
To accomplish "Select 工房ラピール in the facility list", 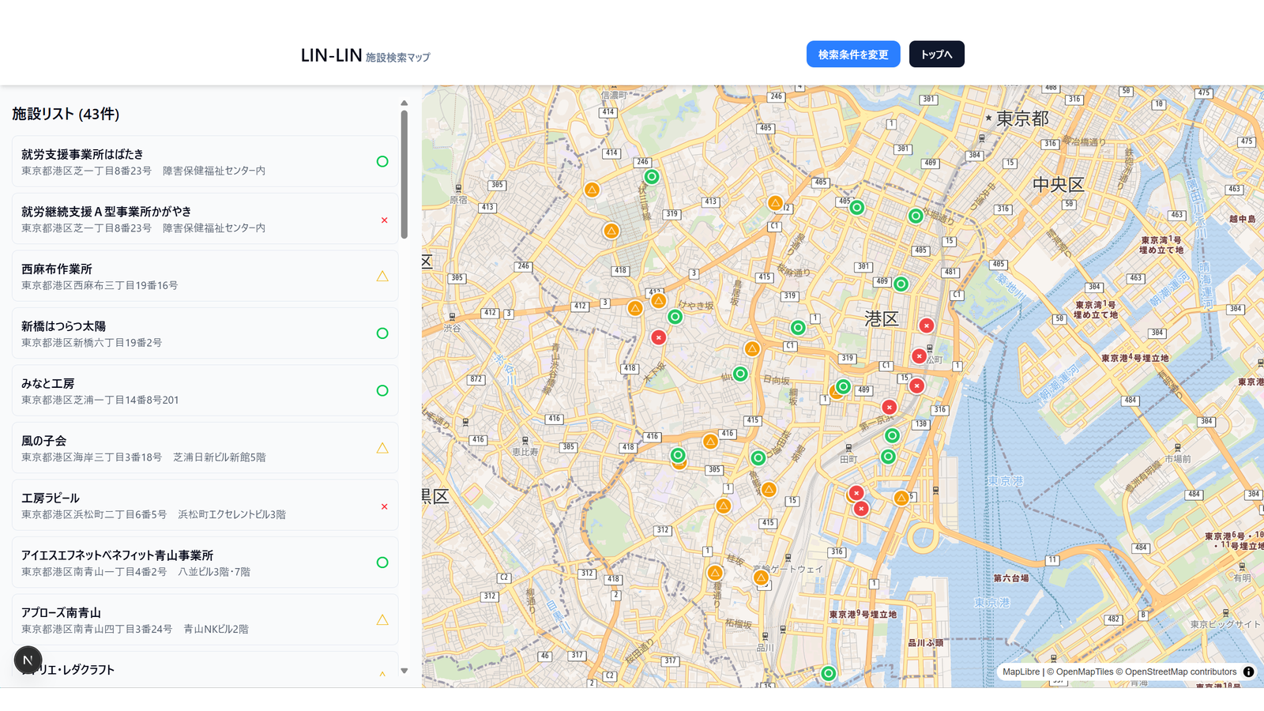I will tap(205, 505).
